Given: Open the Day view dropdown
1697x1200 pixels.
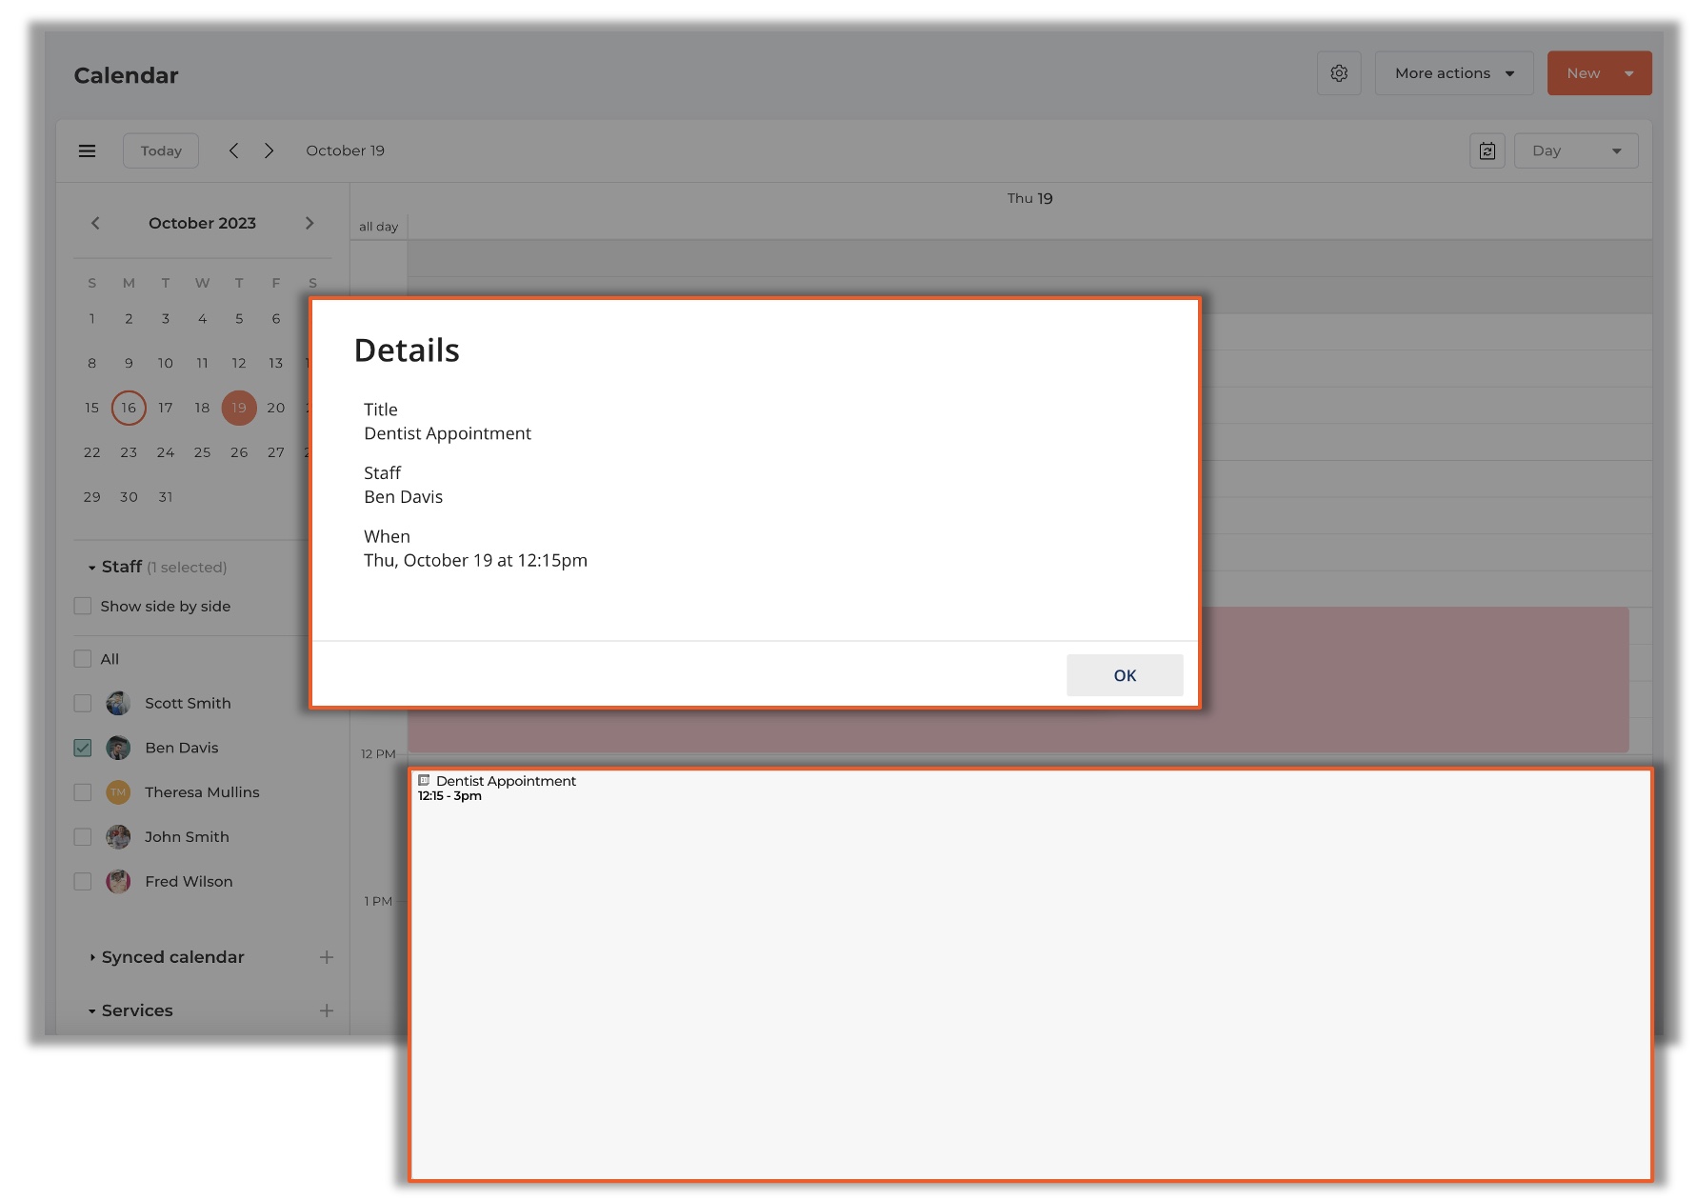Looking at the screenshot, I should [x=1576, y=150].
